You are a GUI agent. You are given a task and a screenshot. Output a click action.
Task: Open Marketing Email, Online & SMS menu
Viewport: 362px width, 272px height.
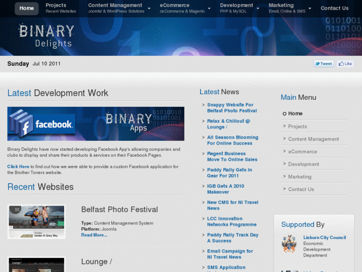coord(287,8)
